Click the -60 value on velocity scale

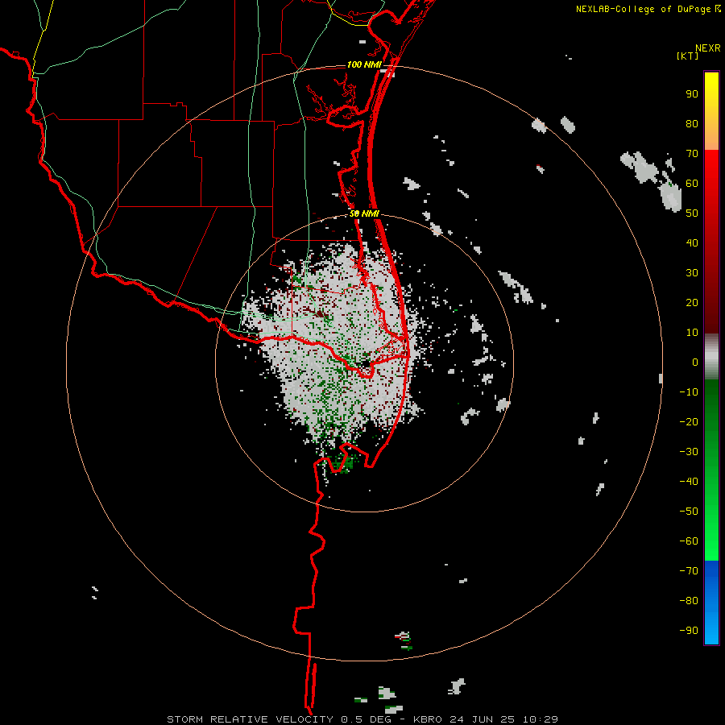coord(689,541)
